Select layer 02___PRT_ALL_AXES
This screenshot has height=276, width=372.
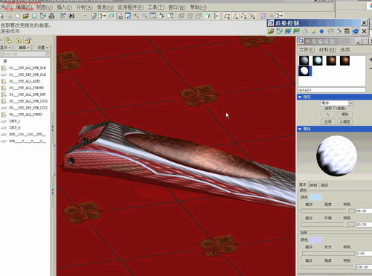[25, 81]
